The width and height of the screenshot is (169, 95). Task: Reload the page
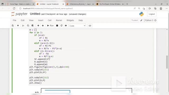tap(14, 8)
